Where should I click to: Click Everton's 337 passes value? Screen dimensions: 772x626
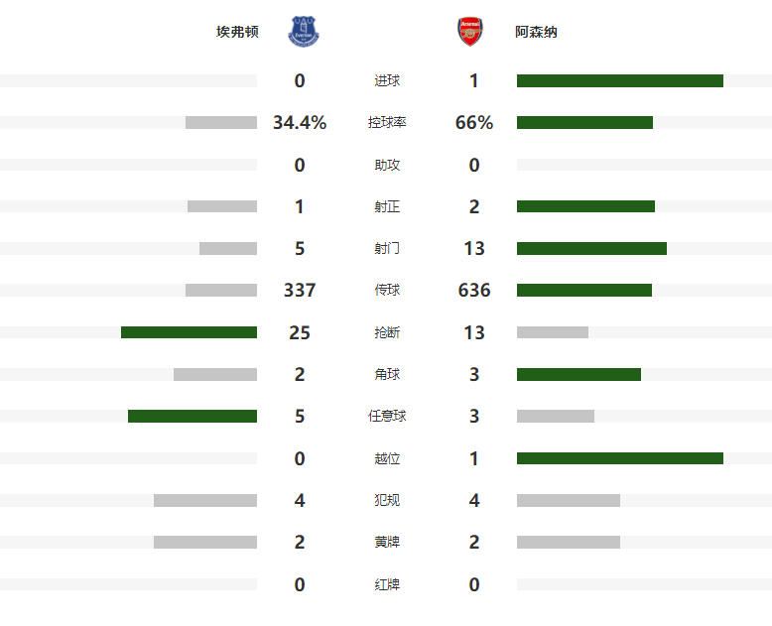coord(300,291)
